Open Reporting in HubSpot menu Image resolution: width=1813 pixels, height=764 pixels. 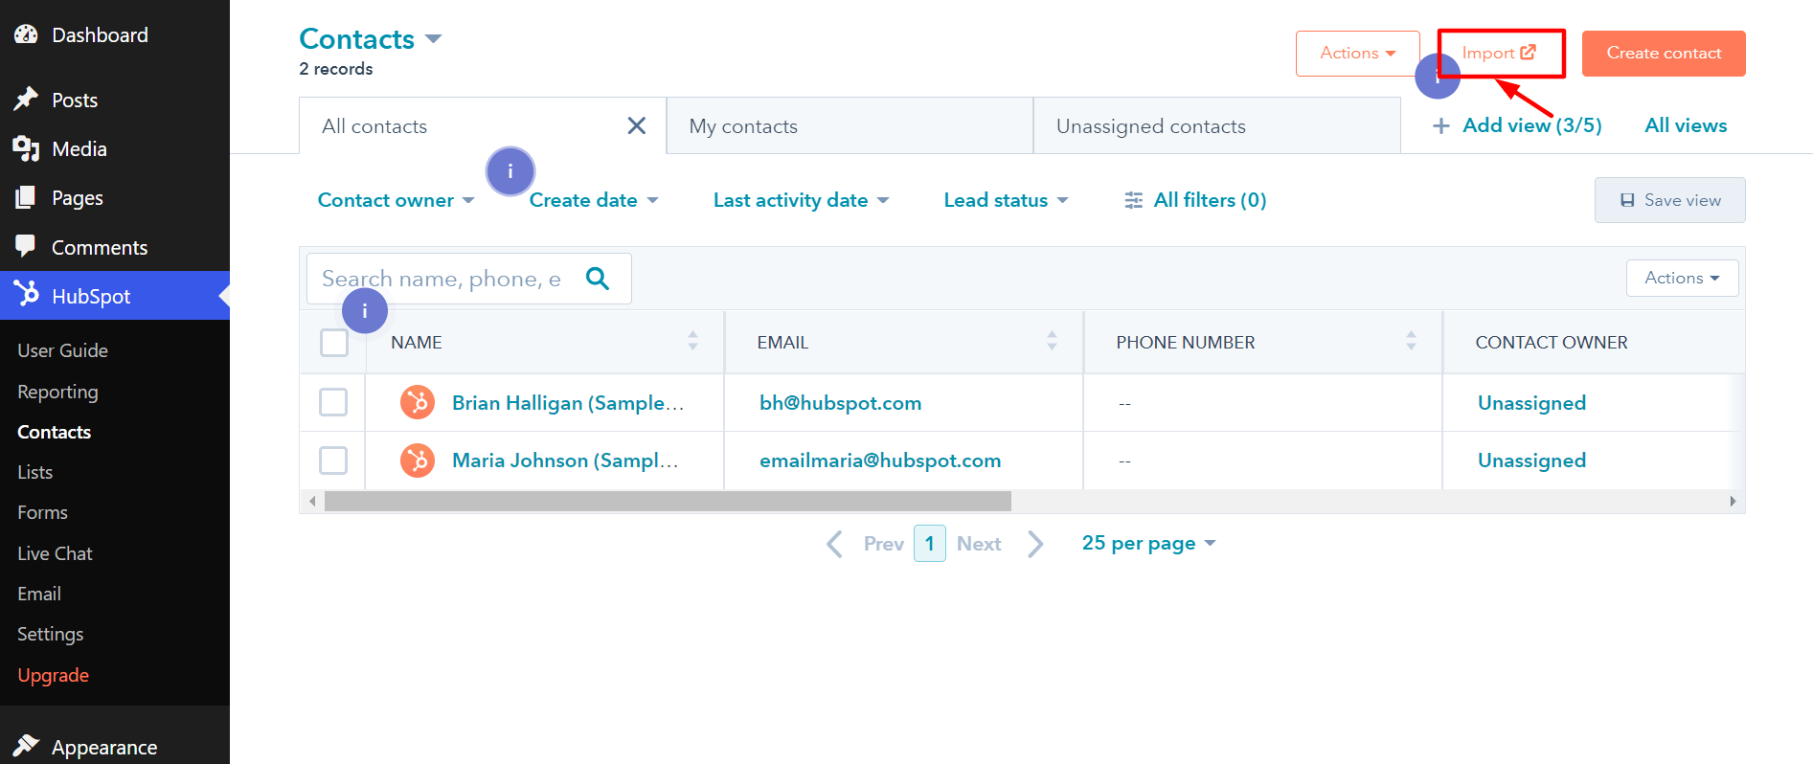point(57,392)
